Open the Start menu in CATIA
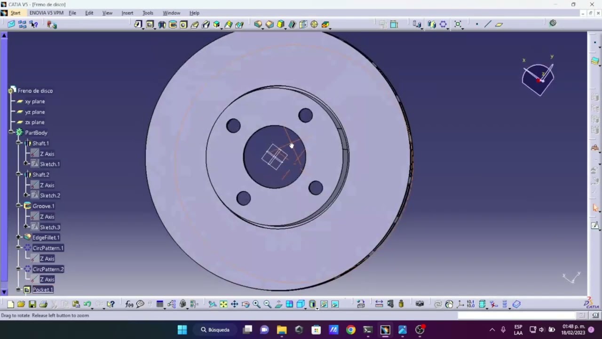 tap(16, 13)
